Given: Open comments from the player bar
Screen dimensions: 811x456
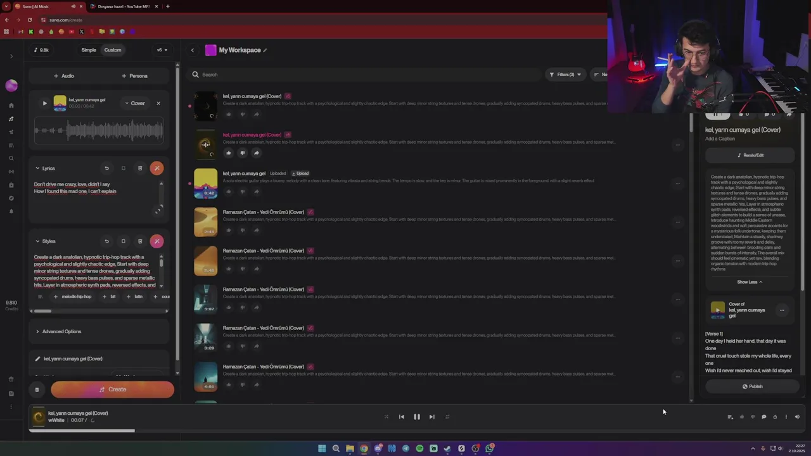Looking at the screenshot, I should click(763, 417).
